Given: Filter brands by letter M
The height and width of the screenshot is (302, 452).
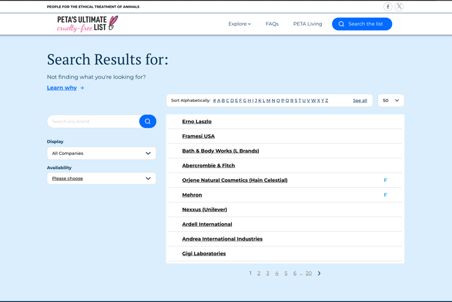Looking at the screenshot, I should (x=268, y=101).
